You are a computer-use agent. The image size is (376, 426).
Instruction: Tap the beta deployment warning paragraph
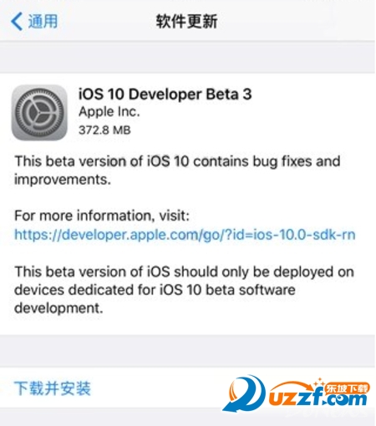184,290
